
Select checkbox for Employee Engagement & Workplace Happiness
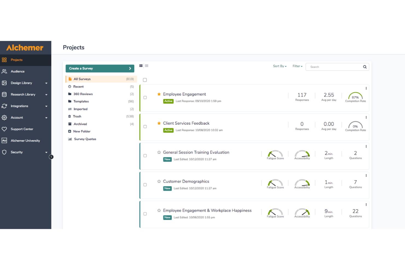145,214
